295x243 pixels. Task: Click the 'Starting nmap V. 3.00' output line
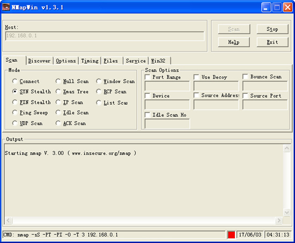(x=70, y=153)
